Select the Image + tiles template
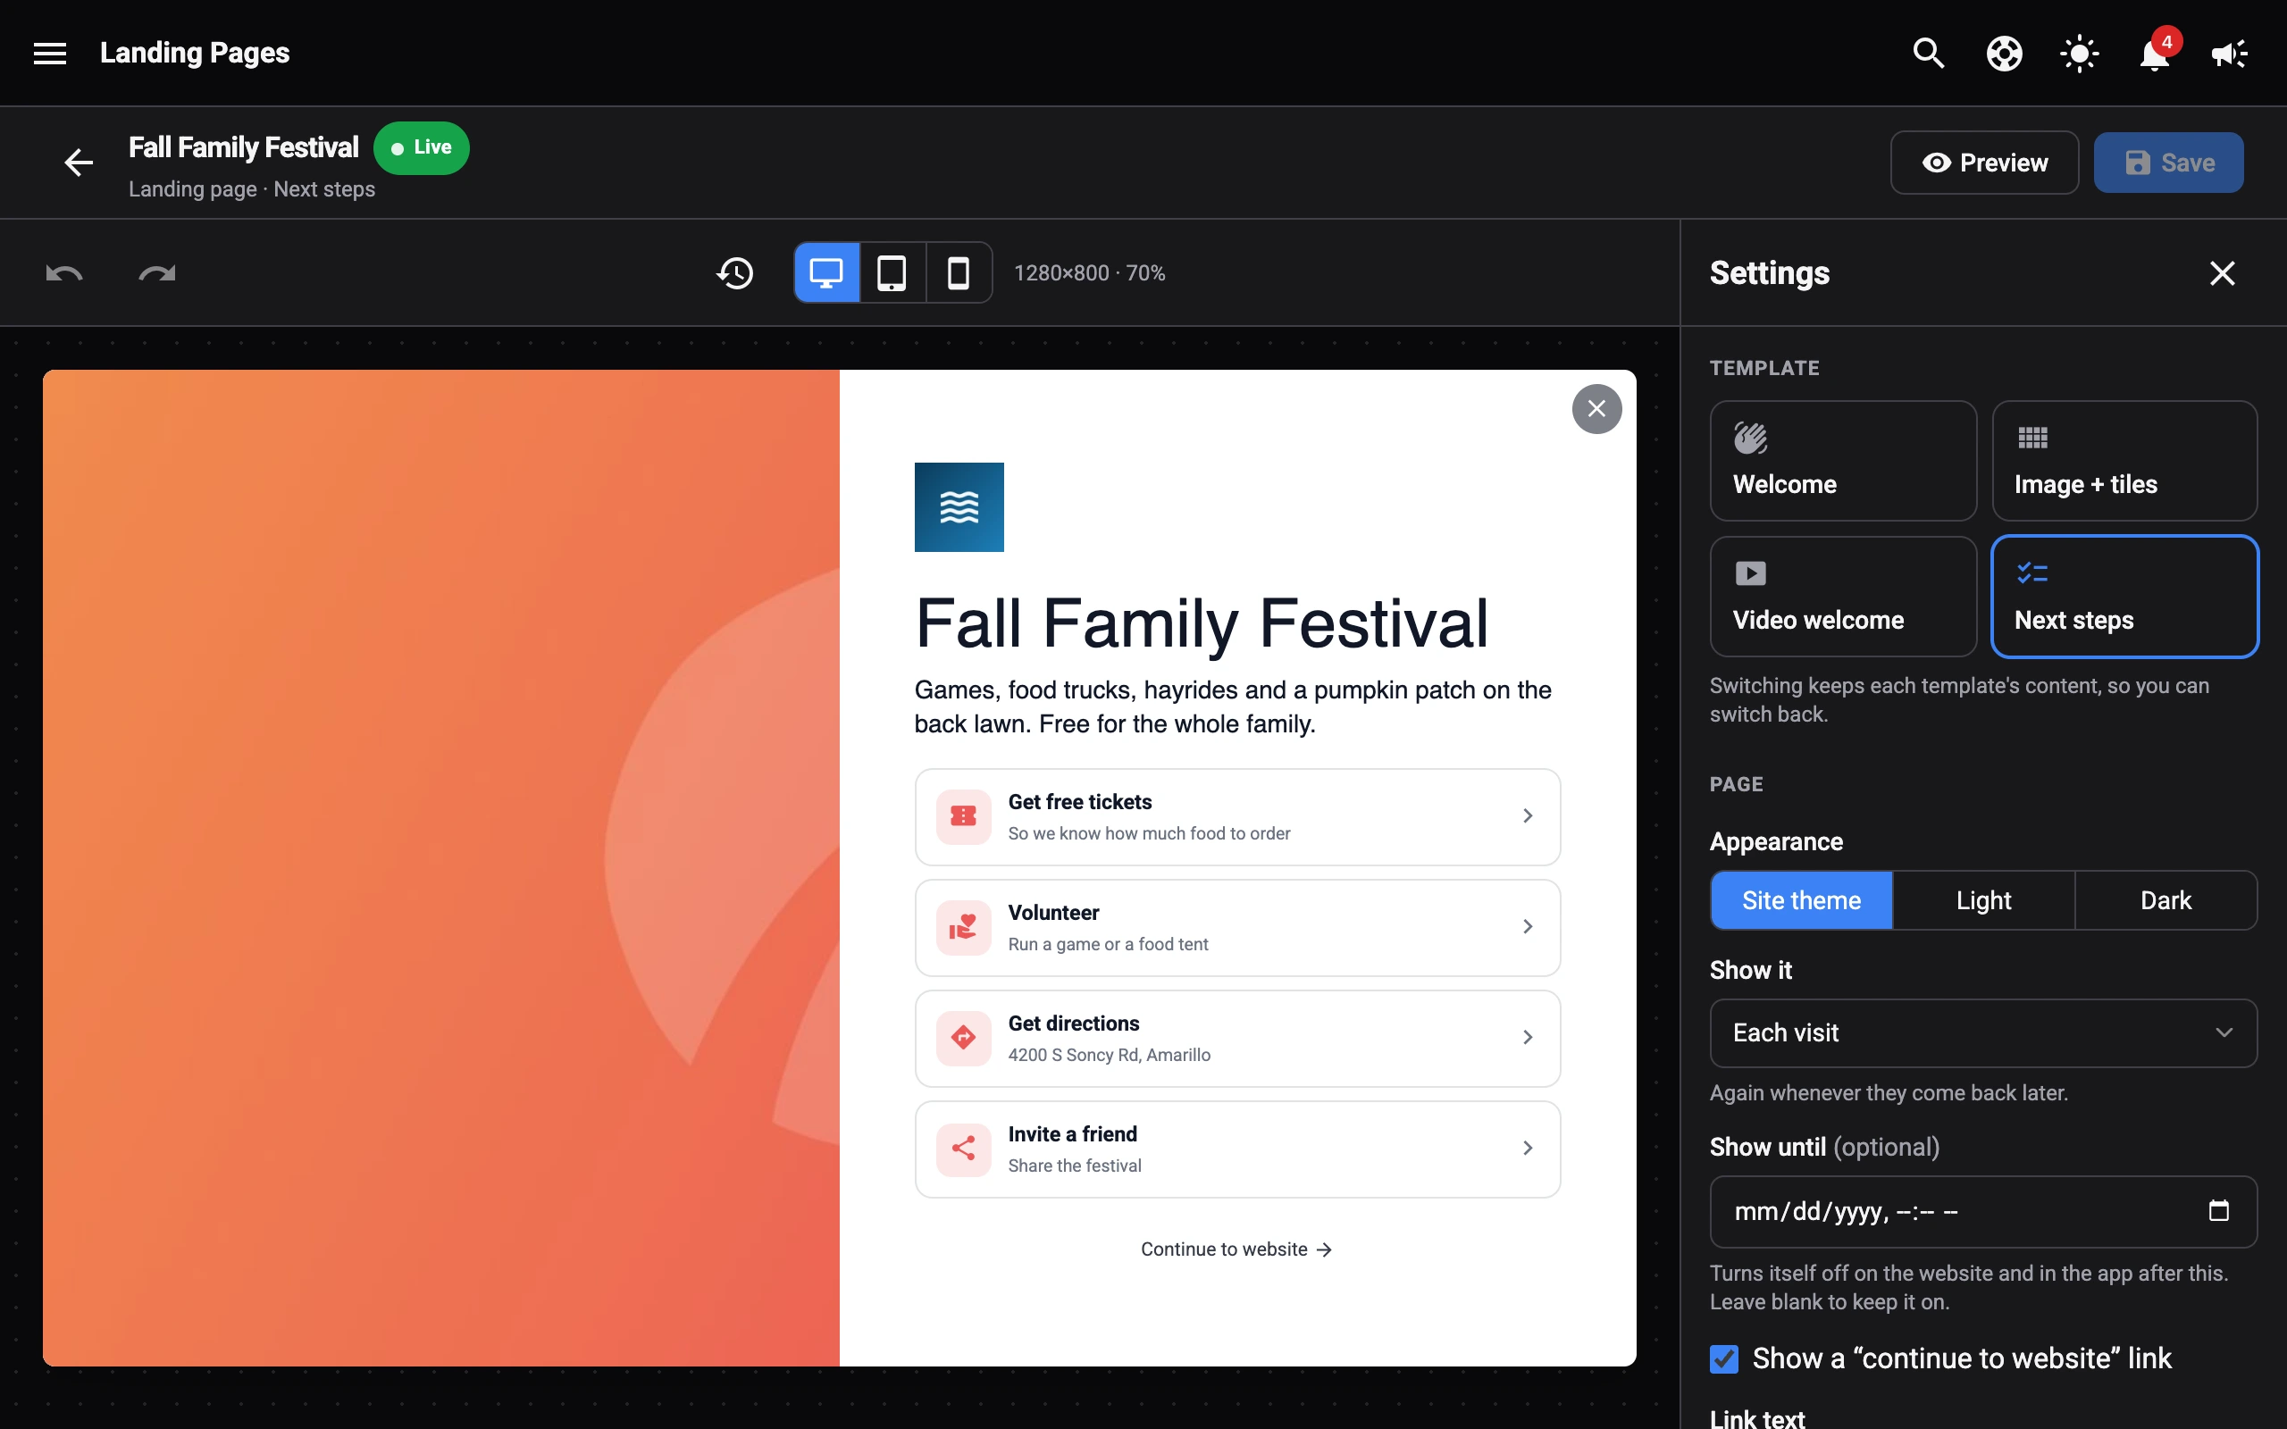Screen dimensions: 2287x1429 [x=2124, y=460]
